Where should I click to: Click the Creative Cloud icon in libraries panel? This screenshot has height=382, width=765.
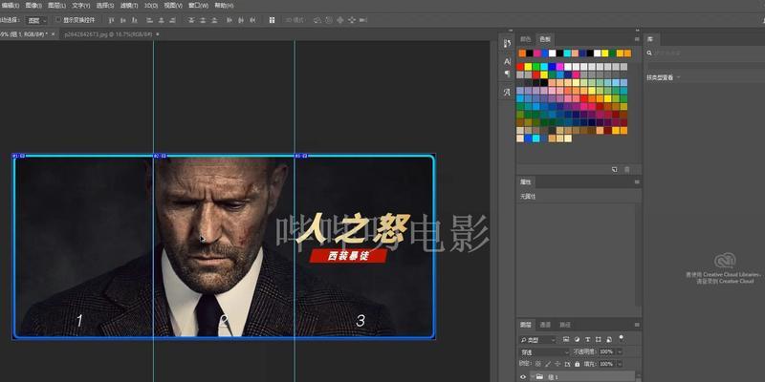(725, 261)
